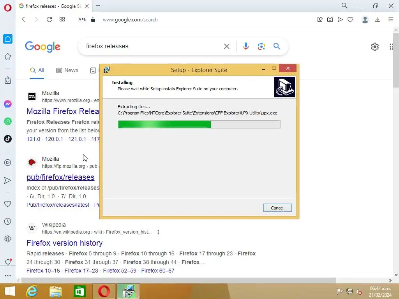
Task: Open a new tab with plus button
Action: [98, 6]
